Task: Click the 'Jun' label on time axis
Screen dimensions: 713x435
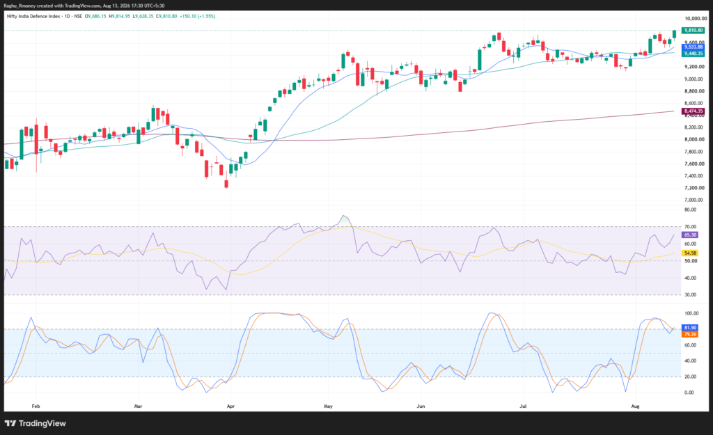Action: click(421, 406)
